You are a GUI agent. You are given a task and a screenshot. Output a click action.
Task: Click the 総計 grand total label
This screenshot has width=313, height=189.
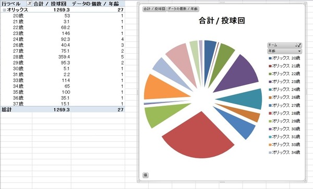[x=7, y=109]
